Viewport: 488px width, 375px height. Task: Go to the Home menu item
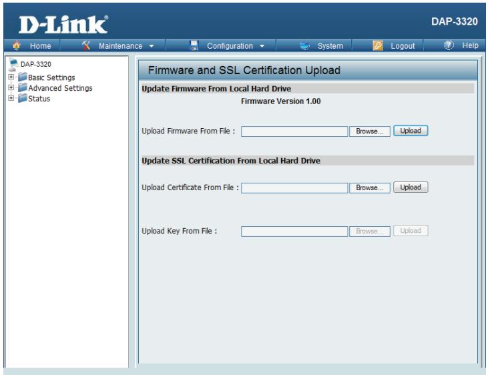41,46
